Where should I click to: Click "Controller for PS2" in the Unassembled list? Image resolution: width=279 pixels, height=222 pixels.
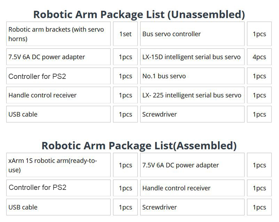click(58, 76)
